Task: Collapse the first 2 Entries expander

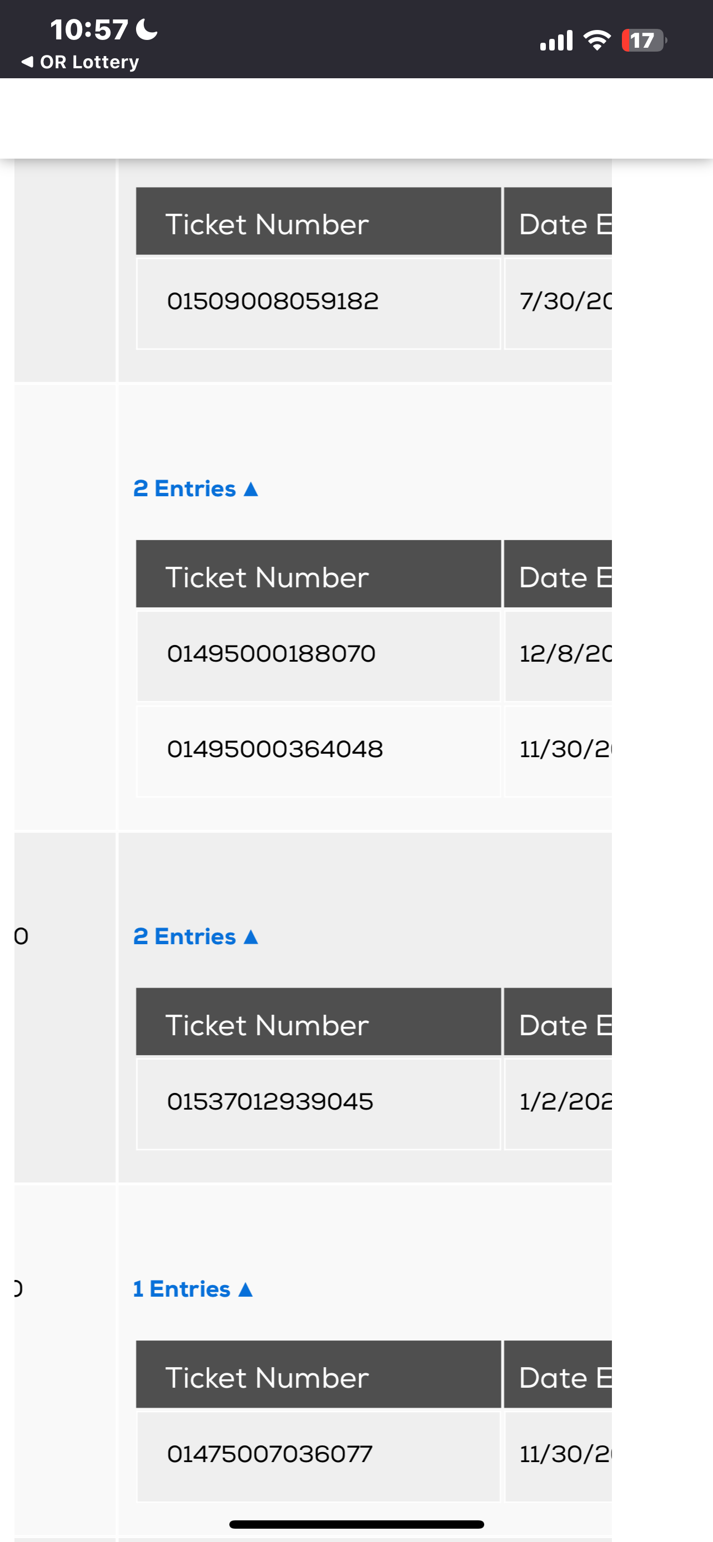Action: point(195,488)
